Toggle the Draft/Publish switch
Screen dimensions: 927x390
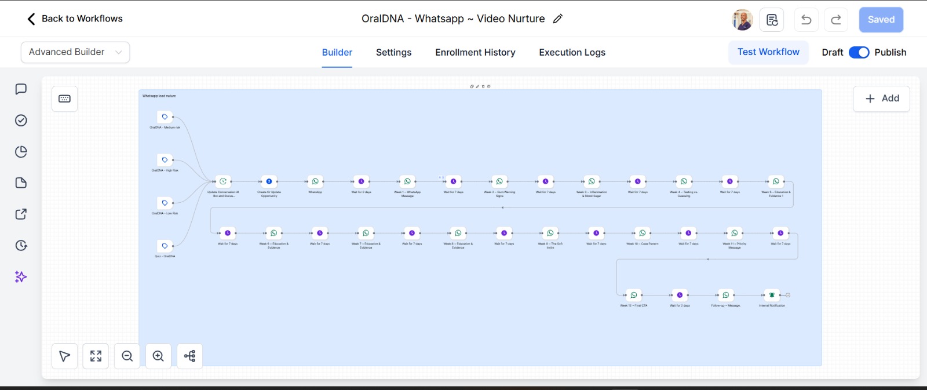pyautogui.click(x=859, y=52)
